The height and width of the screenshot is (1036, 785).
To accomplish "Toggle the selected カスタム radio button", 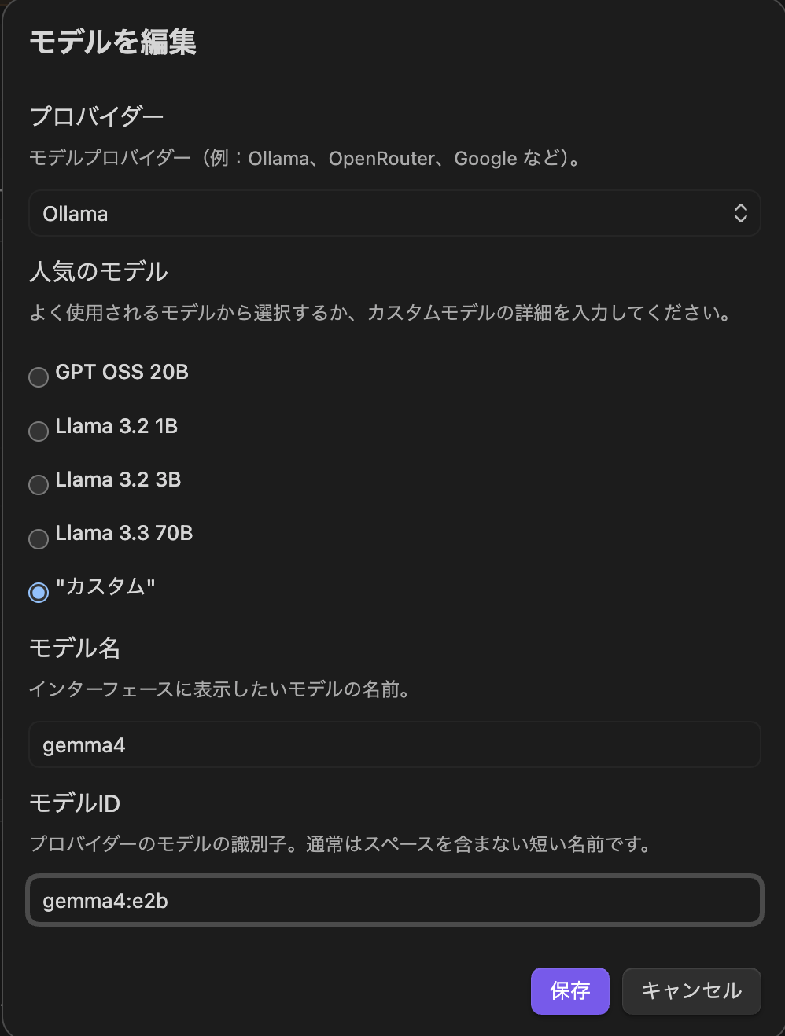I will (39, 592).
